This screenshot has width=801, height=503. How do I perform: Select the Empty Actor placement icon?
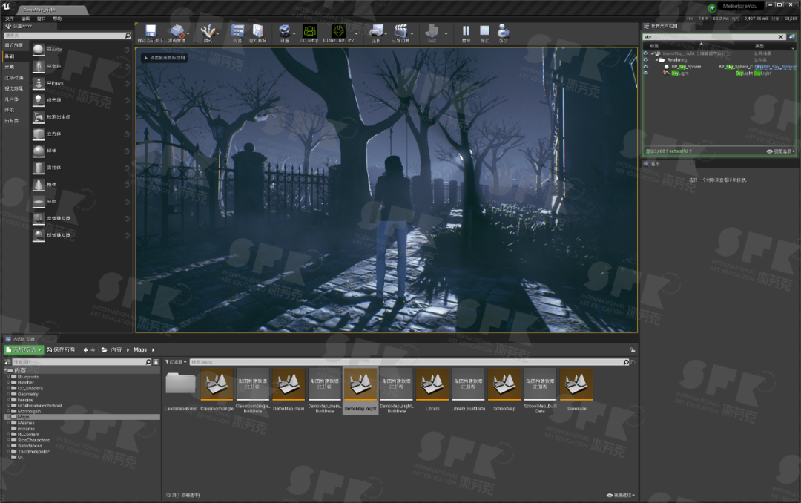[39, 49]
